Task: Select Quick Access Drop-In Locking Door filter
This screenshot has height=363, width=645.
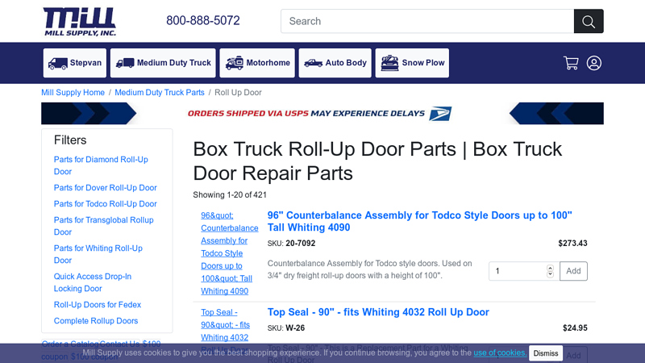Action: coord(93,282)
